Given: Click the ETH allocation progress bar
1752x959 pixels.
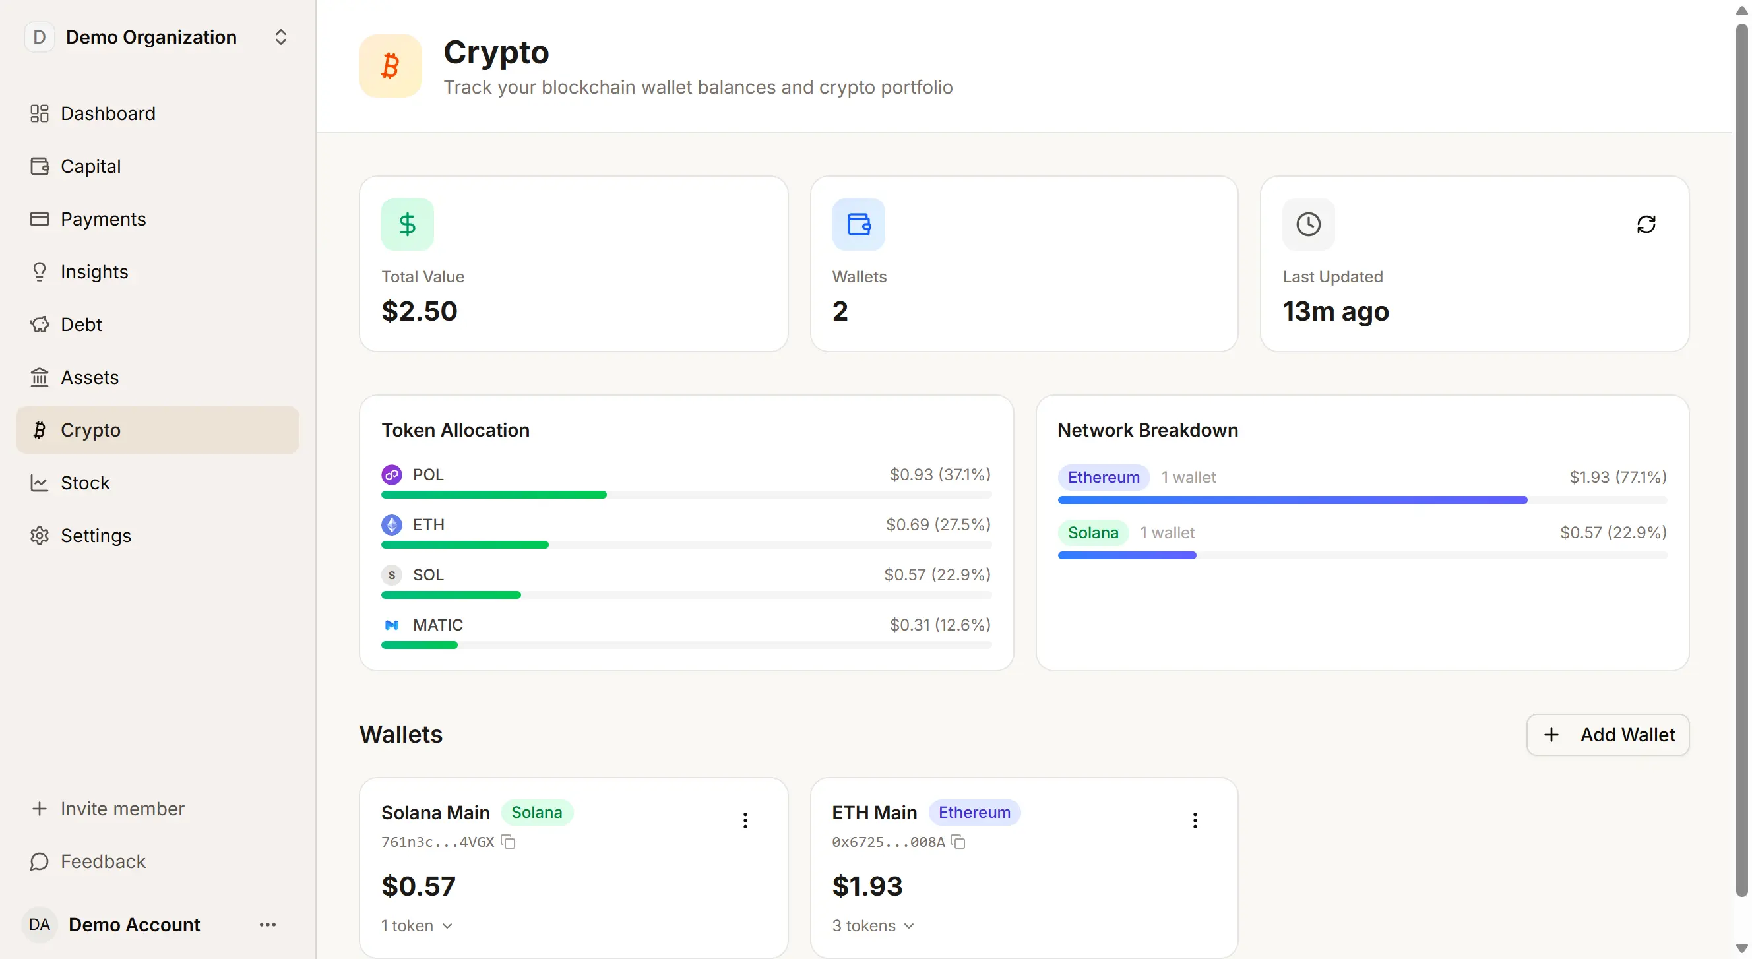Looking at the screenshot, I should point(686,545).
